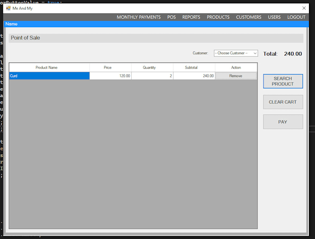
Task: Click the Point of Sale heading
Action: (x=25, y=38)
